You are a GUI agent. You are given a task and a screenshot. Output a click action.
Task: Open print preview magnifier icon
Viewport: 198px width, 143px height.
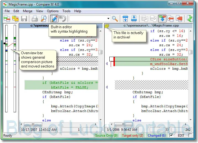pos(44,19)
